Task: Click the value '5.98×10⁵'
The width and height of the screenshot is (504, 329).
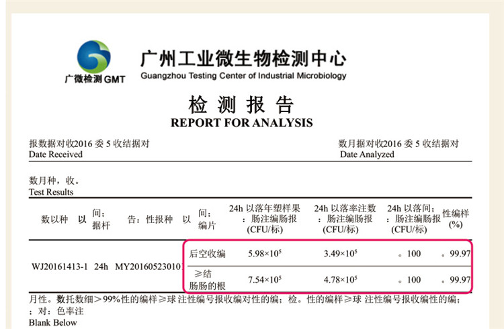Action: click(x=265, y=254)
